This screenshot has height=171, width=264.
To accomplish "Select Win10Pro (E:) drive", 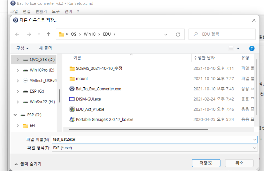I will click(42, 70).
